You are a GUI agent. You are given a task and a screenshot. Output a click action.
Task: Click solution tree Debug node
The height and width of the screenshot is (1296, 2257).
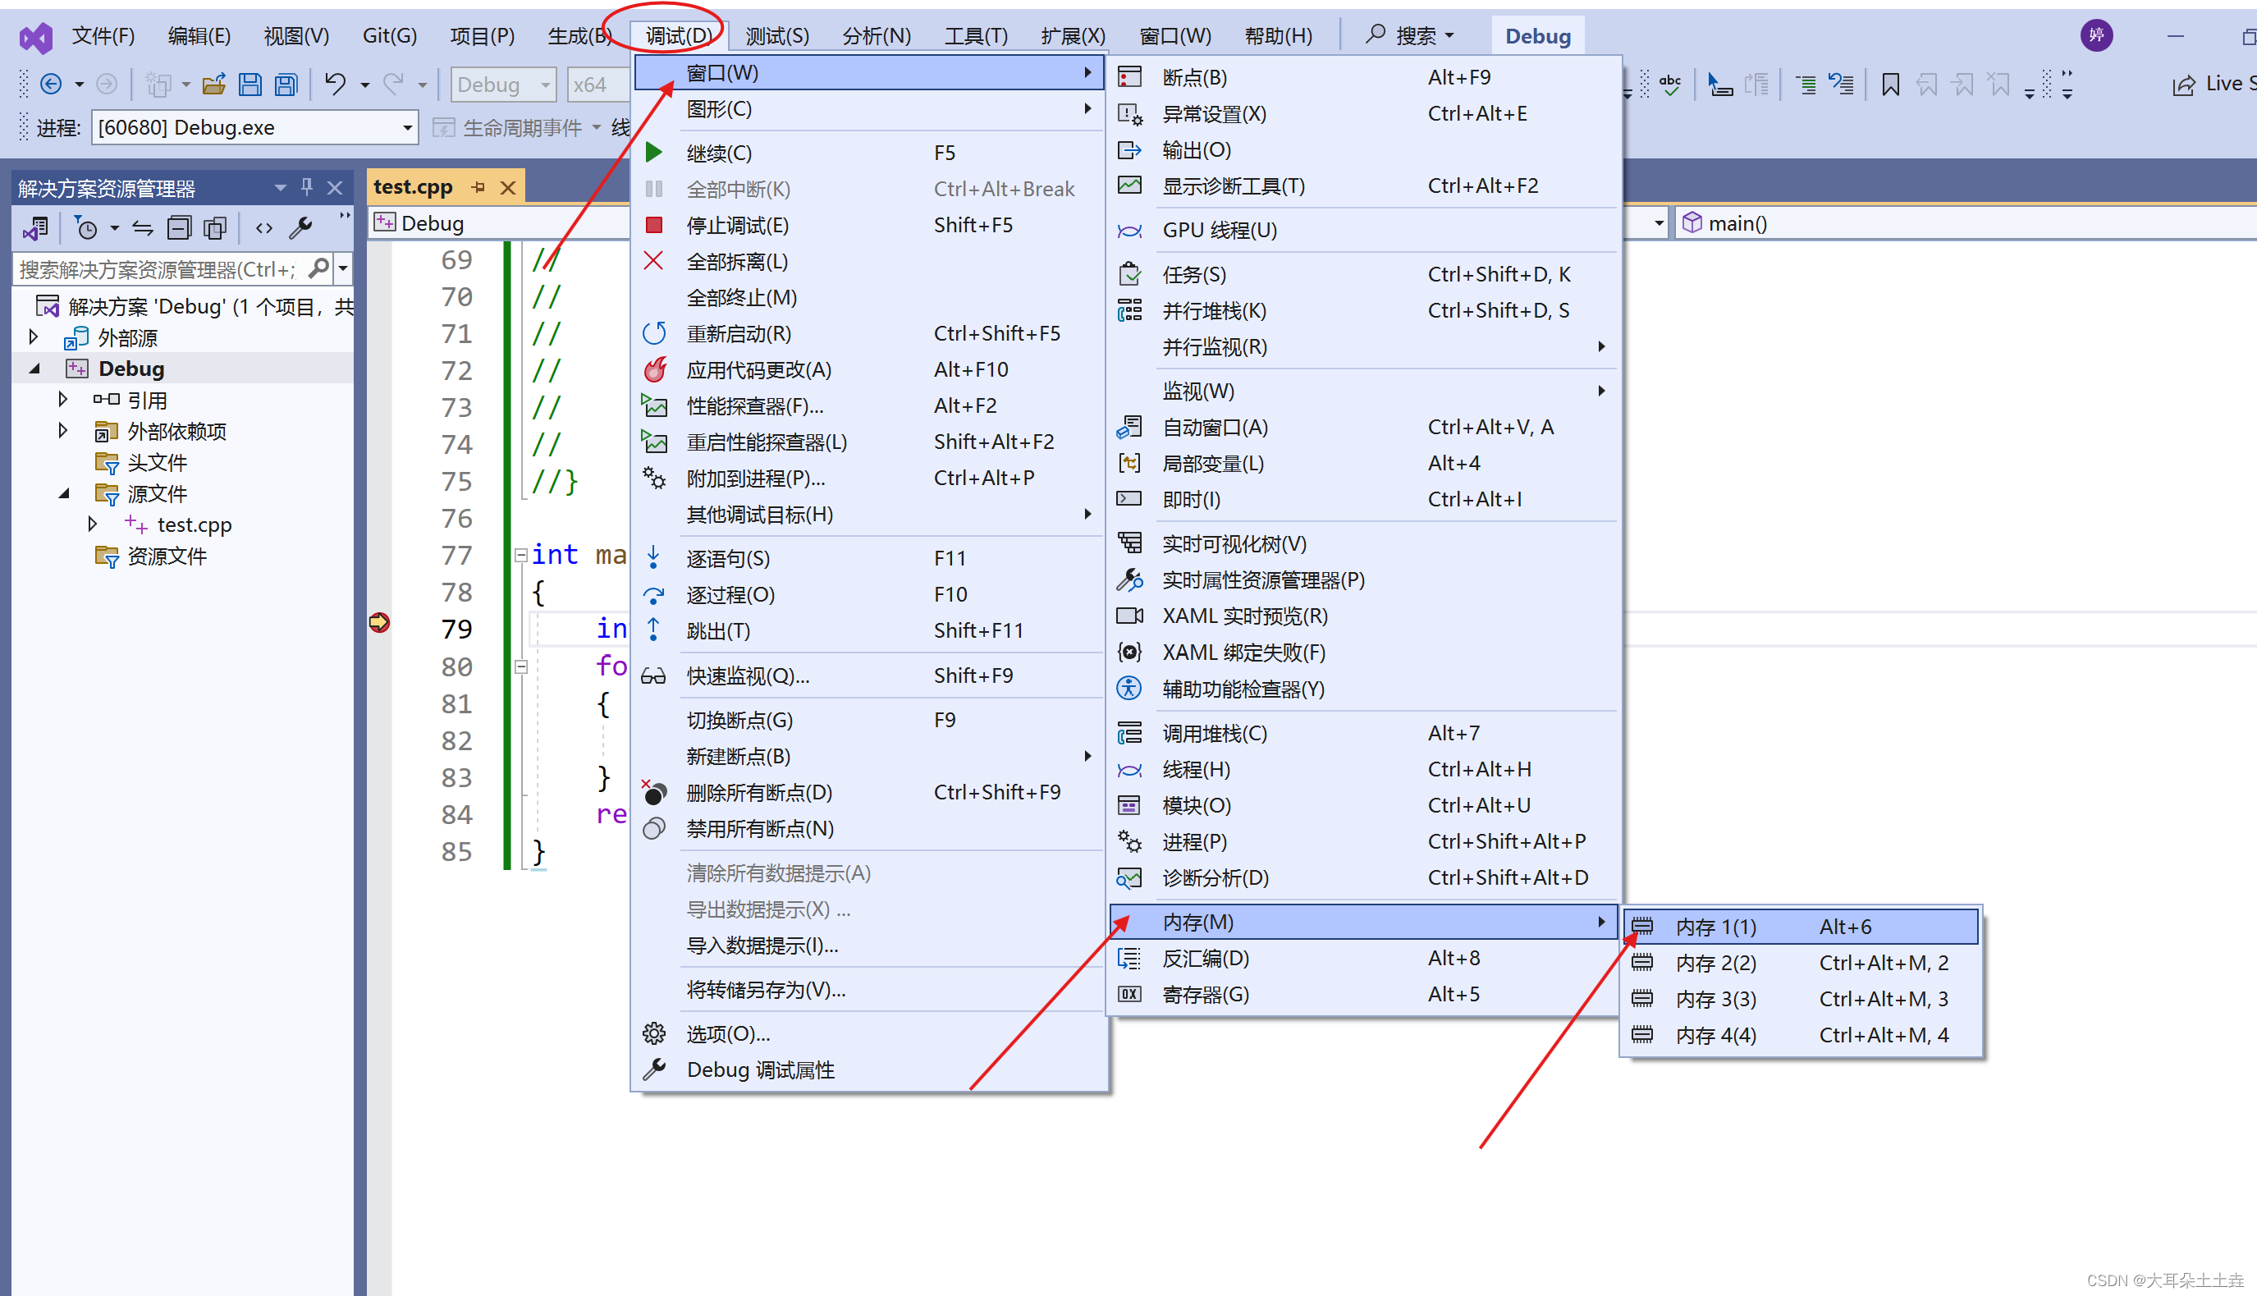(132, 368)
